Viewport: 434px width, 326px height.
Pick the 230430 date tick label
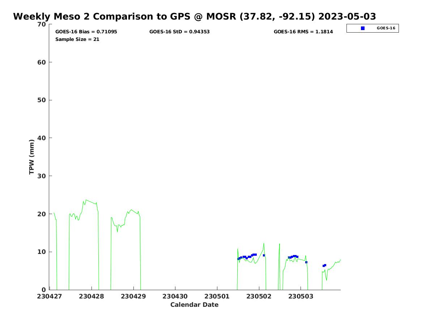pos(175,296)
